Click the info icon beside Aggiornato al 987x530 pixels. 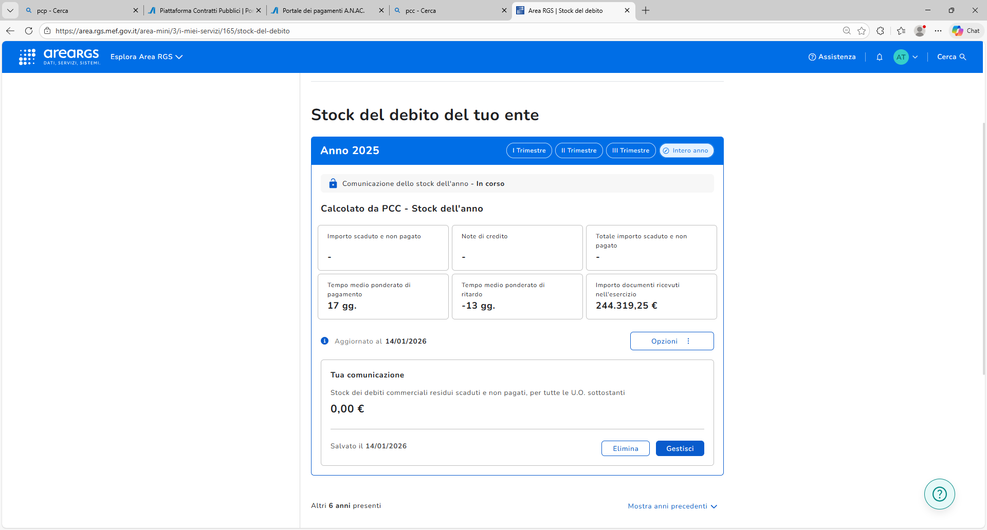click(325, 341)
